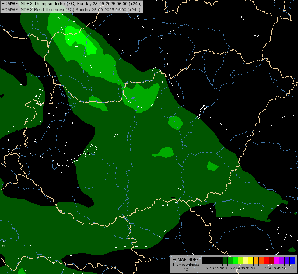Image resolution: width=298 pixels, height=274 pixels.
Task: Click the dark red 39-40 legend swatch
Action: pos(272,260)
